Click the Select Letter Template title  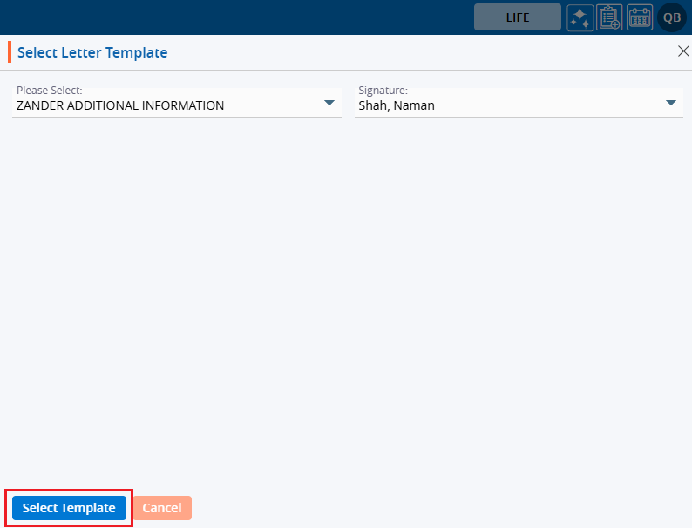(x=92, y=52)
